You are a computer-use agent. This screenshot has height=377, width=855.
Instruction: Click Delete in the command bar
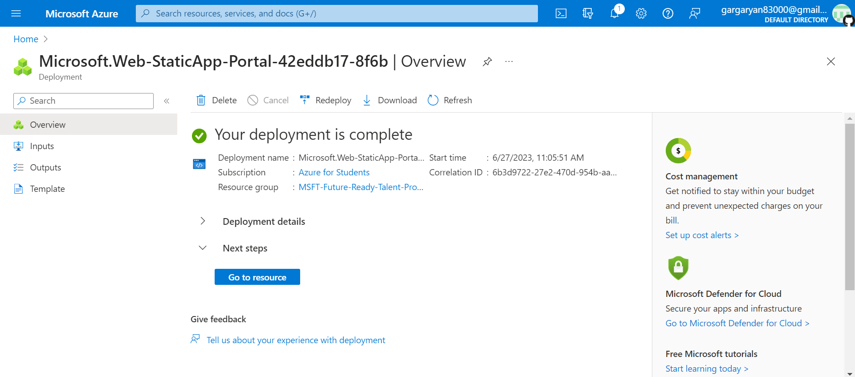[x=217, y=100]
